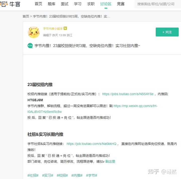
Task: Open the jobs.toutiao.com/s/NS5AY8e referral link
Action: [128, 94]
